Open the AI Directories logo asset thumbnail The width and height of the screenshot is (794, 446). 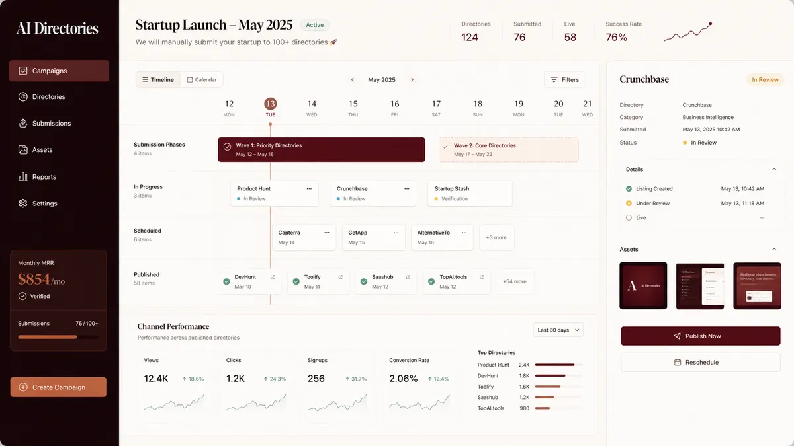click(643, 285)
